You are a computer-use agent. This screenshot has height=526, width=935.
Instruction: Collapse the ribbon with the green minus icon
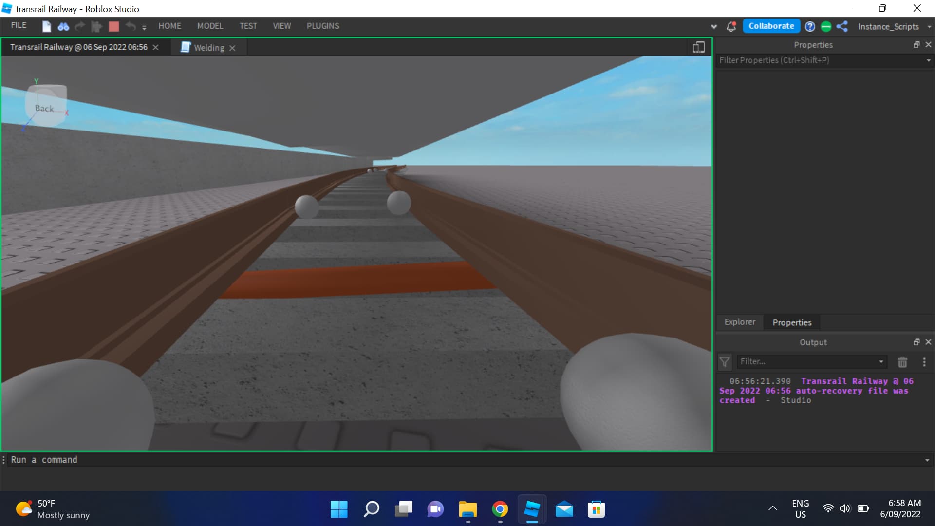pos(826,26)
